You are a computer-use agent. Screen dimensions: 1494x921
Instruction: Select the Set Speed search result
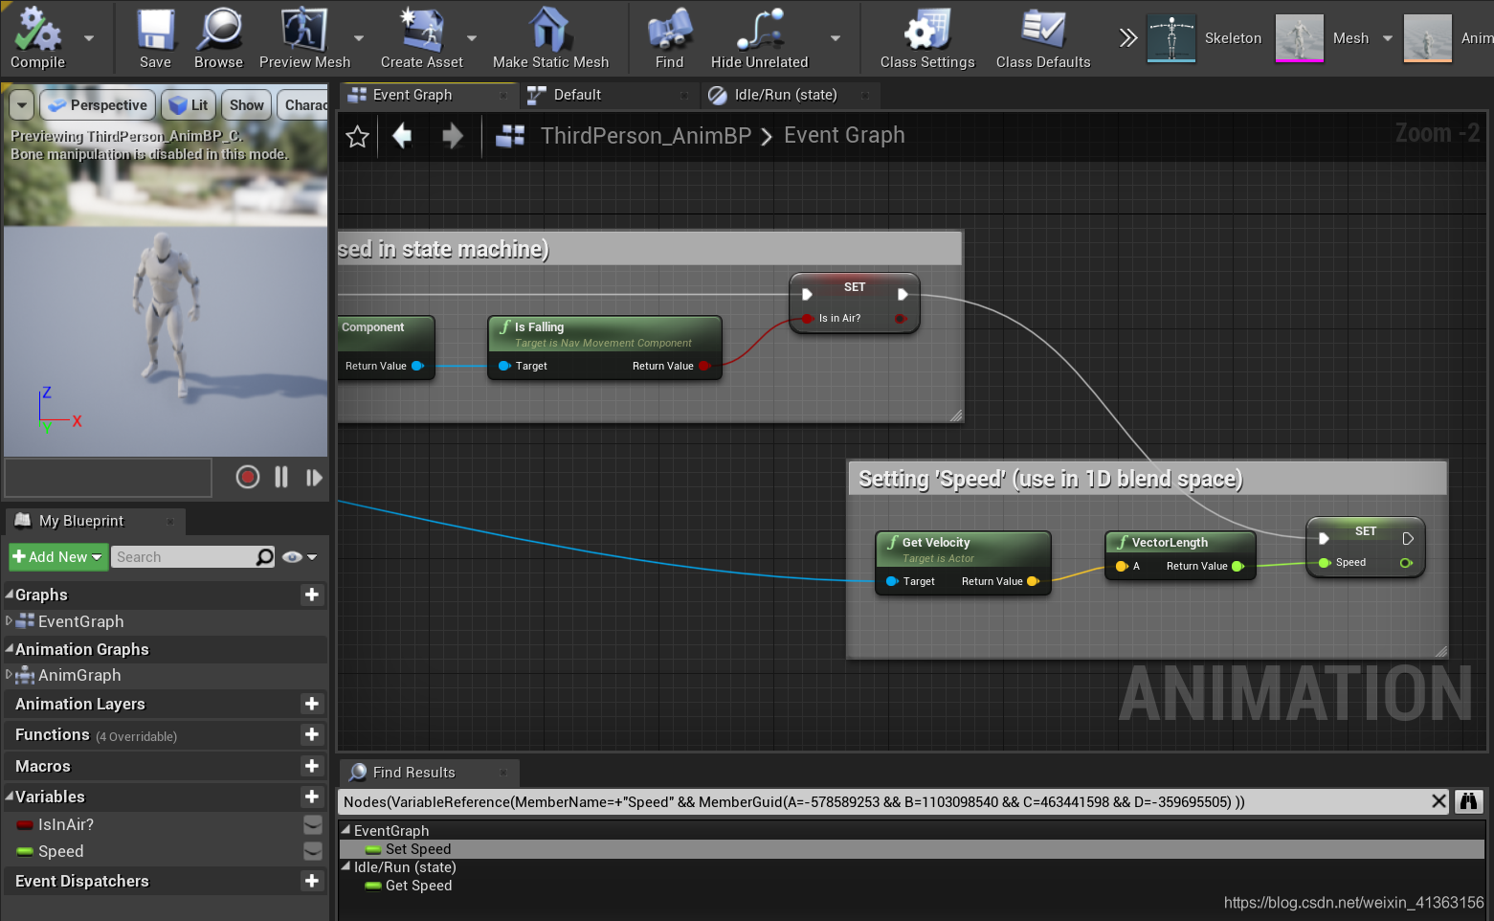tap(418, 849)
